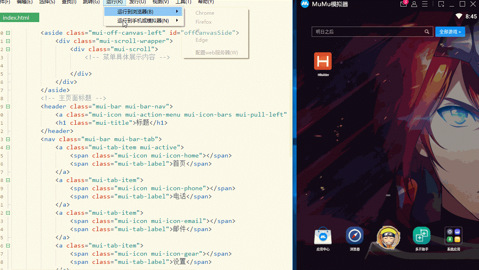
Task: Launch the 应用中心 app store icon
Action: (323, 236)
